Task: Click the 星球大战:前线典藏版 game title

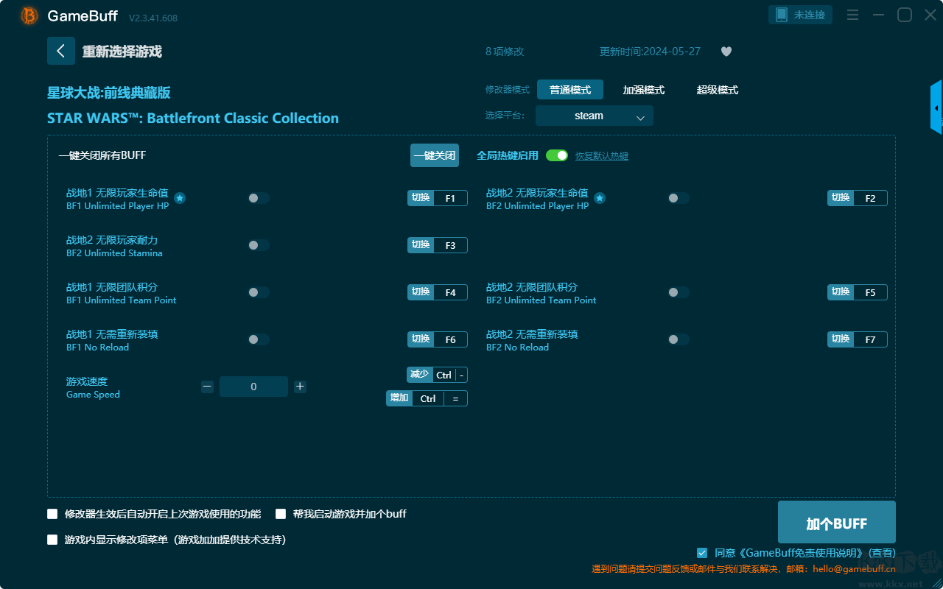Action: (x=109, y=93)
